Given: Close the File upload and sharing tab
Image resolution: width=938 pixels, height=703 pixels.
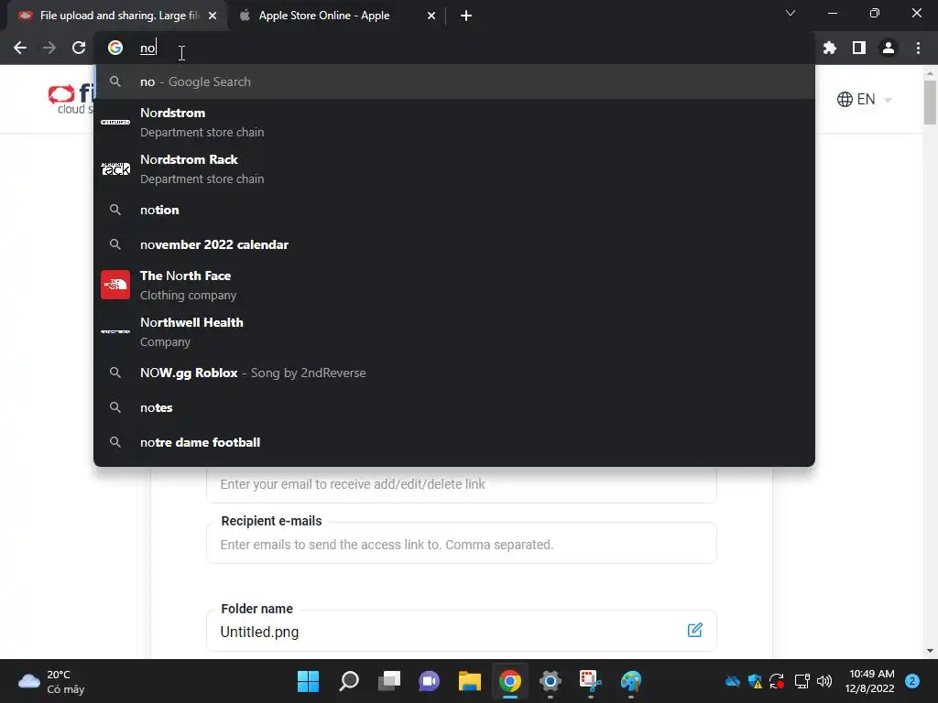Looking at the screenshot, I should (x=213, y=16).
